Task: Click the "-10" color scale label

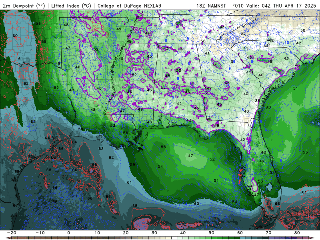Action: pyautogui.click(x=40, y=233)
